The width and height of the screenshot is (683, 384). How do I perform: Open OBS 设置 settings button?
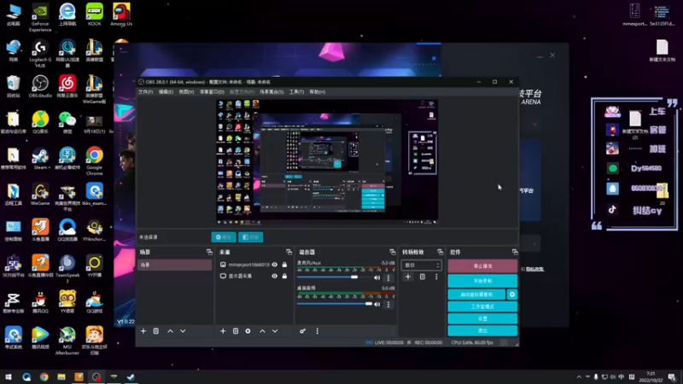click(482, 318)
